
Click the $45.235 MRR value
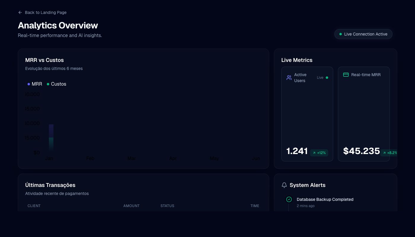361,151
